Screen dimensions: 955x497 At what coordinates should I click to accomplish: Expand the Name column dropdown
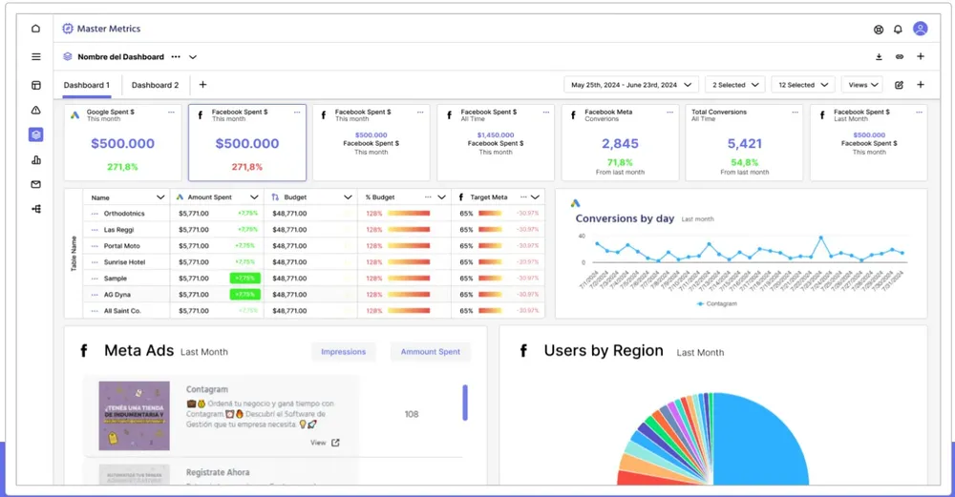coord(160,197)
